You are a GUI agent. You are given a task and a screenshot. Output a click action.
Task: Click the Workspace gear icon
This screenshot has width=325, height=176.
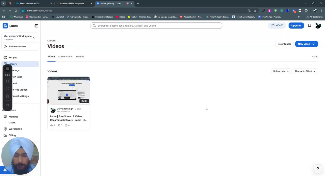click(5, 129)
